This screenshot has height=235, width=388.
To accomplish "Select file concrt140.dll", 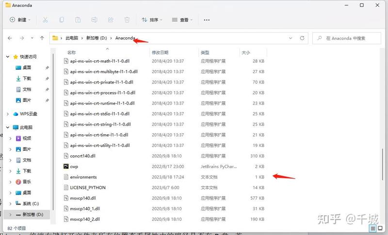I will tap(82, 156).
